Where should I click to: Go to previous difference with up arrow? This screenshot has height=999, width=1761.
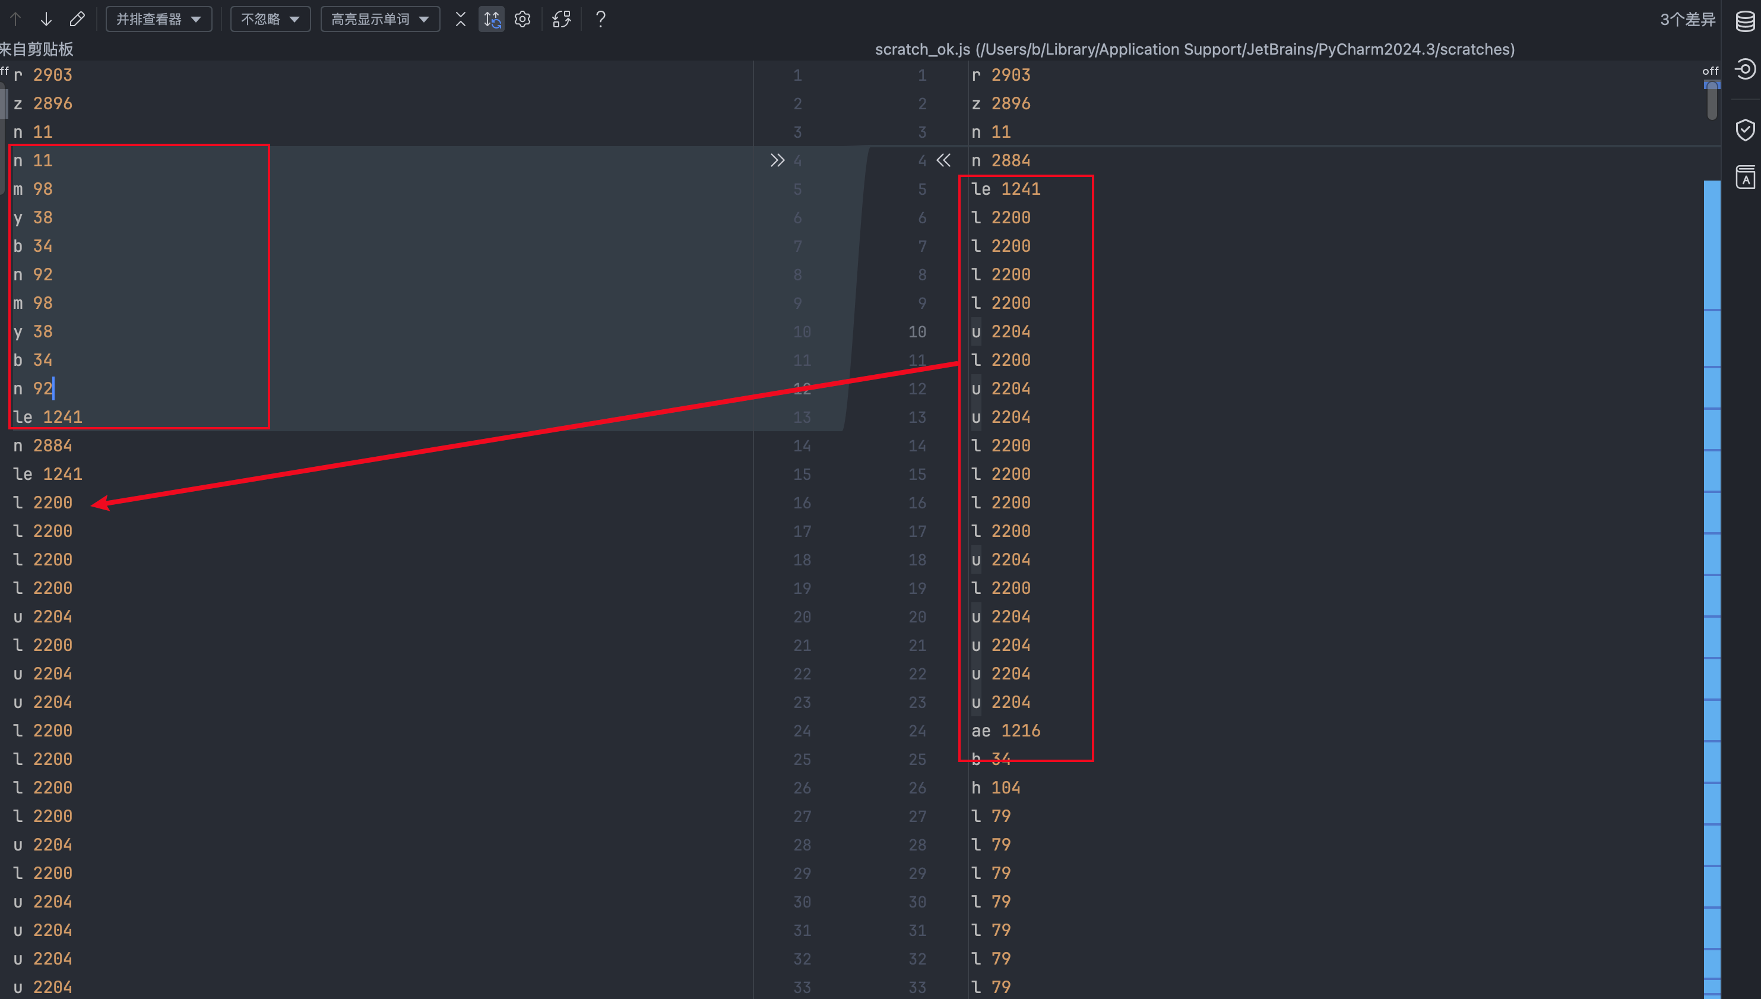coord(15,19)
